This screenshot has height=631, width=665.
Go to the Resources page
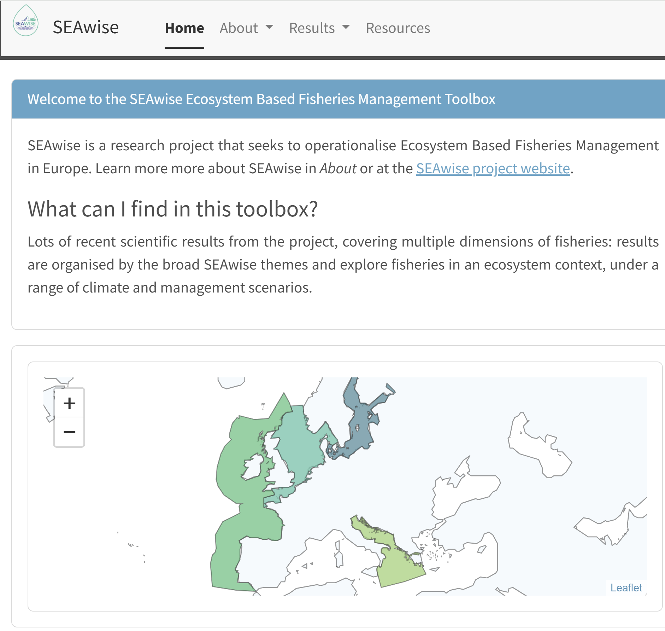coord(398,28)
